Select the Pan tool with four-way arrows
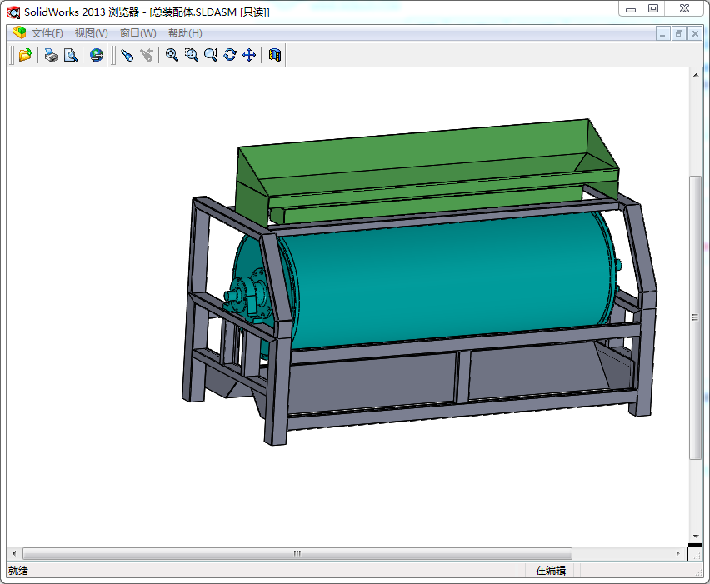The width and height of the screenshot is (710, 584). (249, 54)
